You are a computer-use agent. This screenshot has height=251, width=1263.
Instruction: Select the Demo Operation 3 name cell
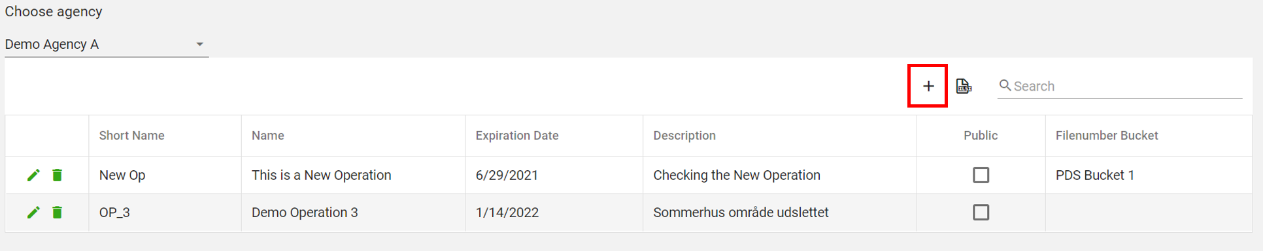click(353, 213)
